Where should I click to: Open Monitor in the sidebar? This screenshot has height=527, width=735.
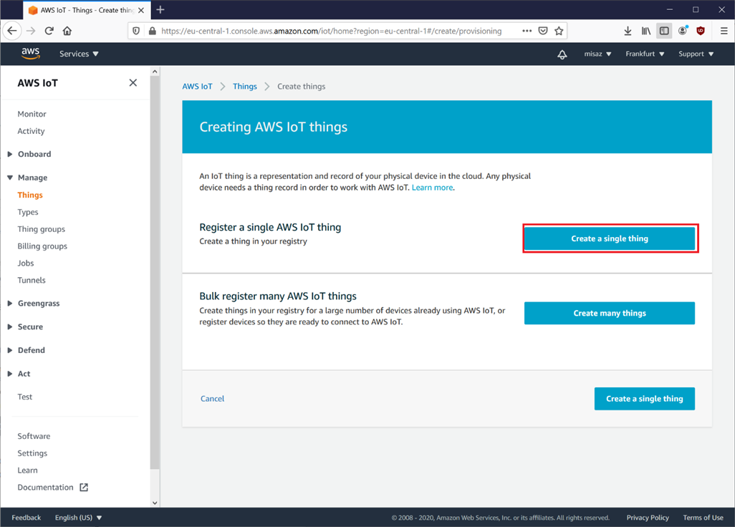(32, 114)
